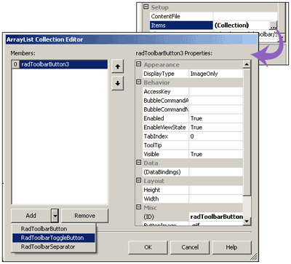Click the TabIndex value 0
Screen dimensions: 291x264
coord(216,136)
